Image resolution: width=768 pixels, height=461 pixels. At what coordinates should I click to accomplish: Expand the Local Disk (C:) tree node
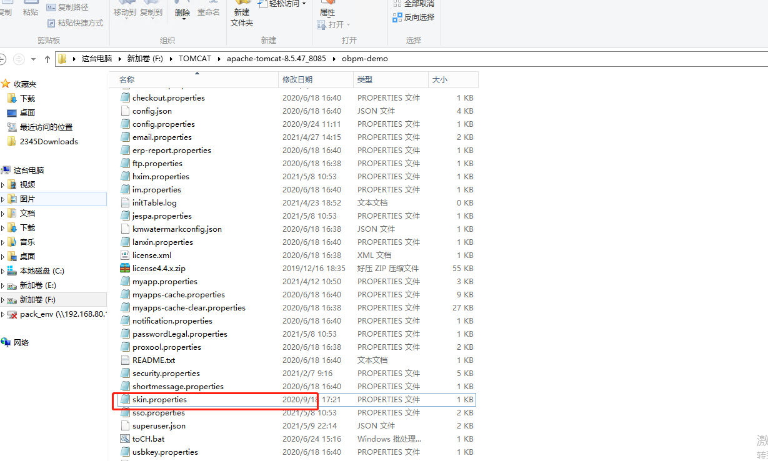point(2,272)
